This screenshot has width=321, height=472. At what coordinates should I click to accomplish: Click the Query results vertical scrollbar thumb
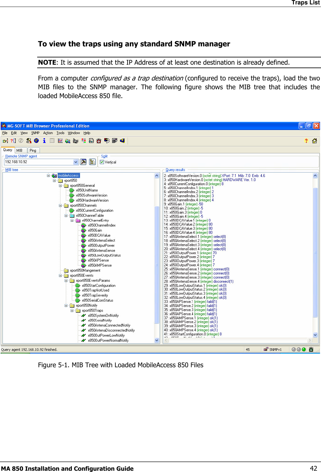(315, 252)
